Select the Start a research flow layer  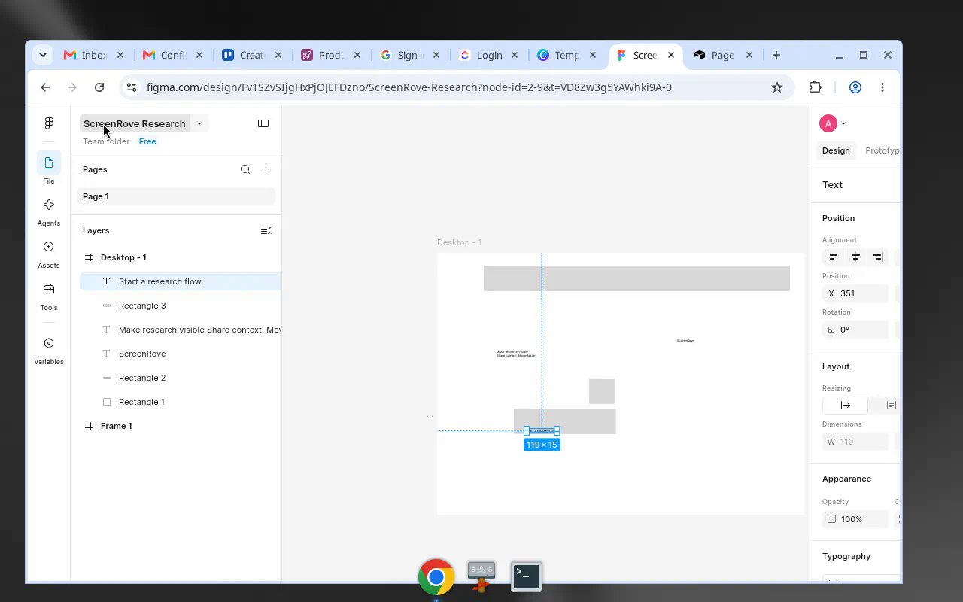click(181, 281)
